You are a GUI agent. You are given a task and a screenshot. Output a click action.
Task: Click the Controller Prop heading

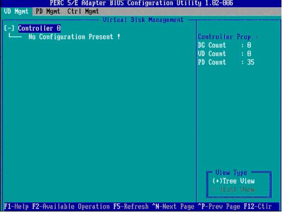point(228,37)
